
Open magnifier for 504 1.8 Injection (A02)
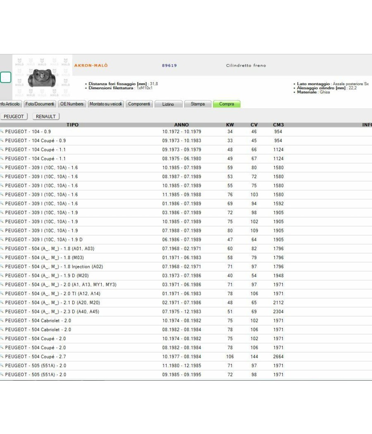coord(1,267)
